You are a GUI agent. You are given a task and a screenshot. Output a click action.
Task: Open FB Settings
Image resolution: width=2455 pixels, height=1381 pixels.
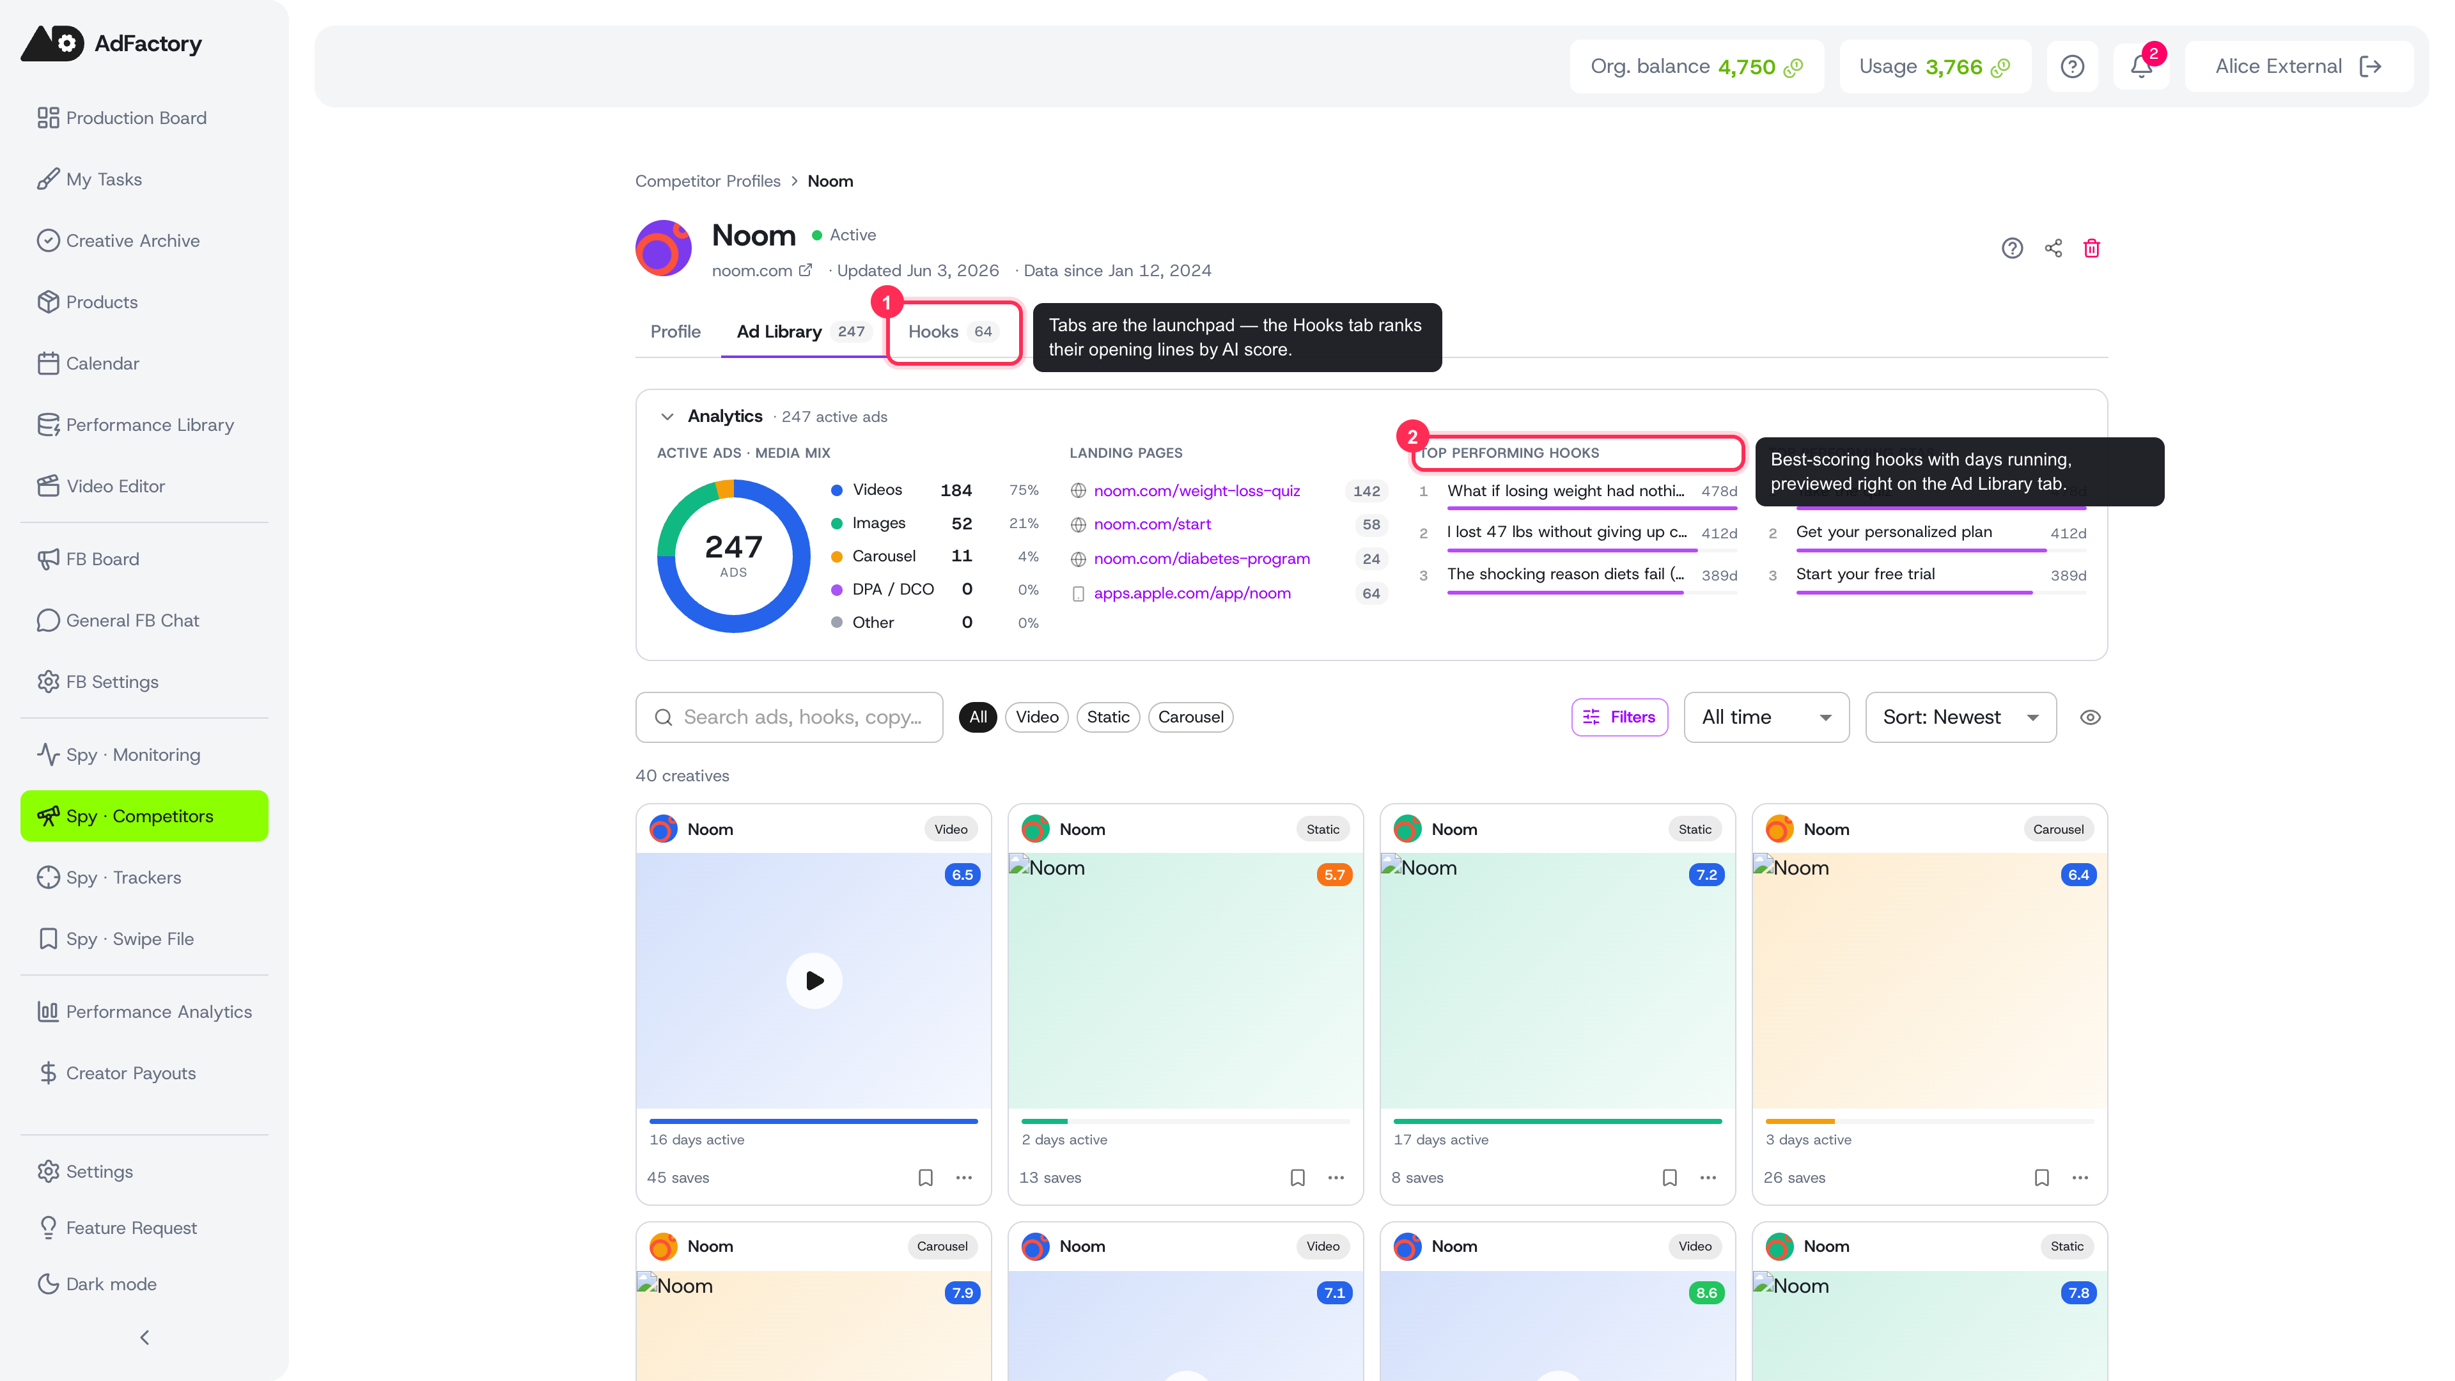tap(144, 682)
